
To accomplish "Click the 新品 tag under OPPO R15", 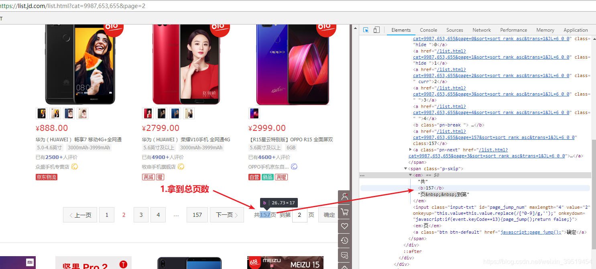I will click(x=267, y=177).
